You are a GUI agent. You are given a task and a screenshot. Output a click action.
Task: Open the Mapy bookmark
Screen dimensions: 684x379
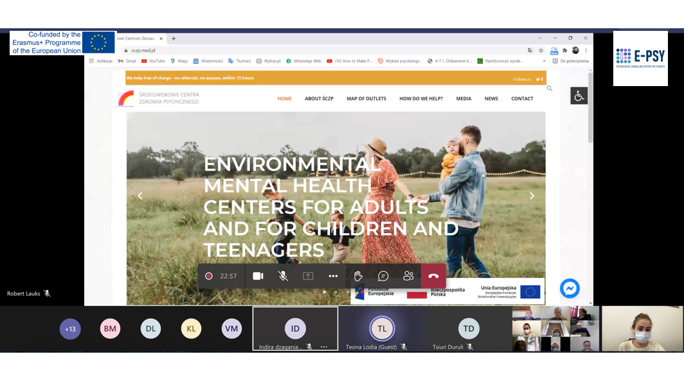point(179,61)
